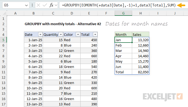This screenshot has height=107, width=188.
Task: Click the cancel (X) icon in formula bar
Action: [38, 5]
